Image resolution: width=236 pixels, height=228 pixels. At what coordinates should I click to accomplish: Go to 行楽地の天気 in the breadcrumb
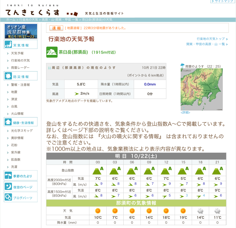[29, 20]
